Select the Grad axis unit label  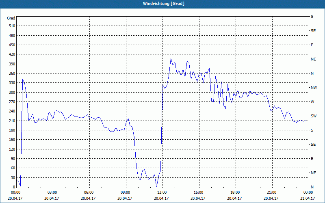11,18
